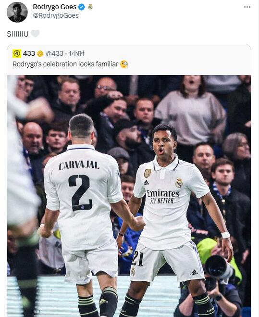This screenshot has width=259, height=317.
Task: Open the @RodrygoGoes handle
Action: point(56,15)
